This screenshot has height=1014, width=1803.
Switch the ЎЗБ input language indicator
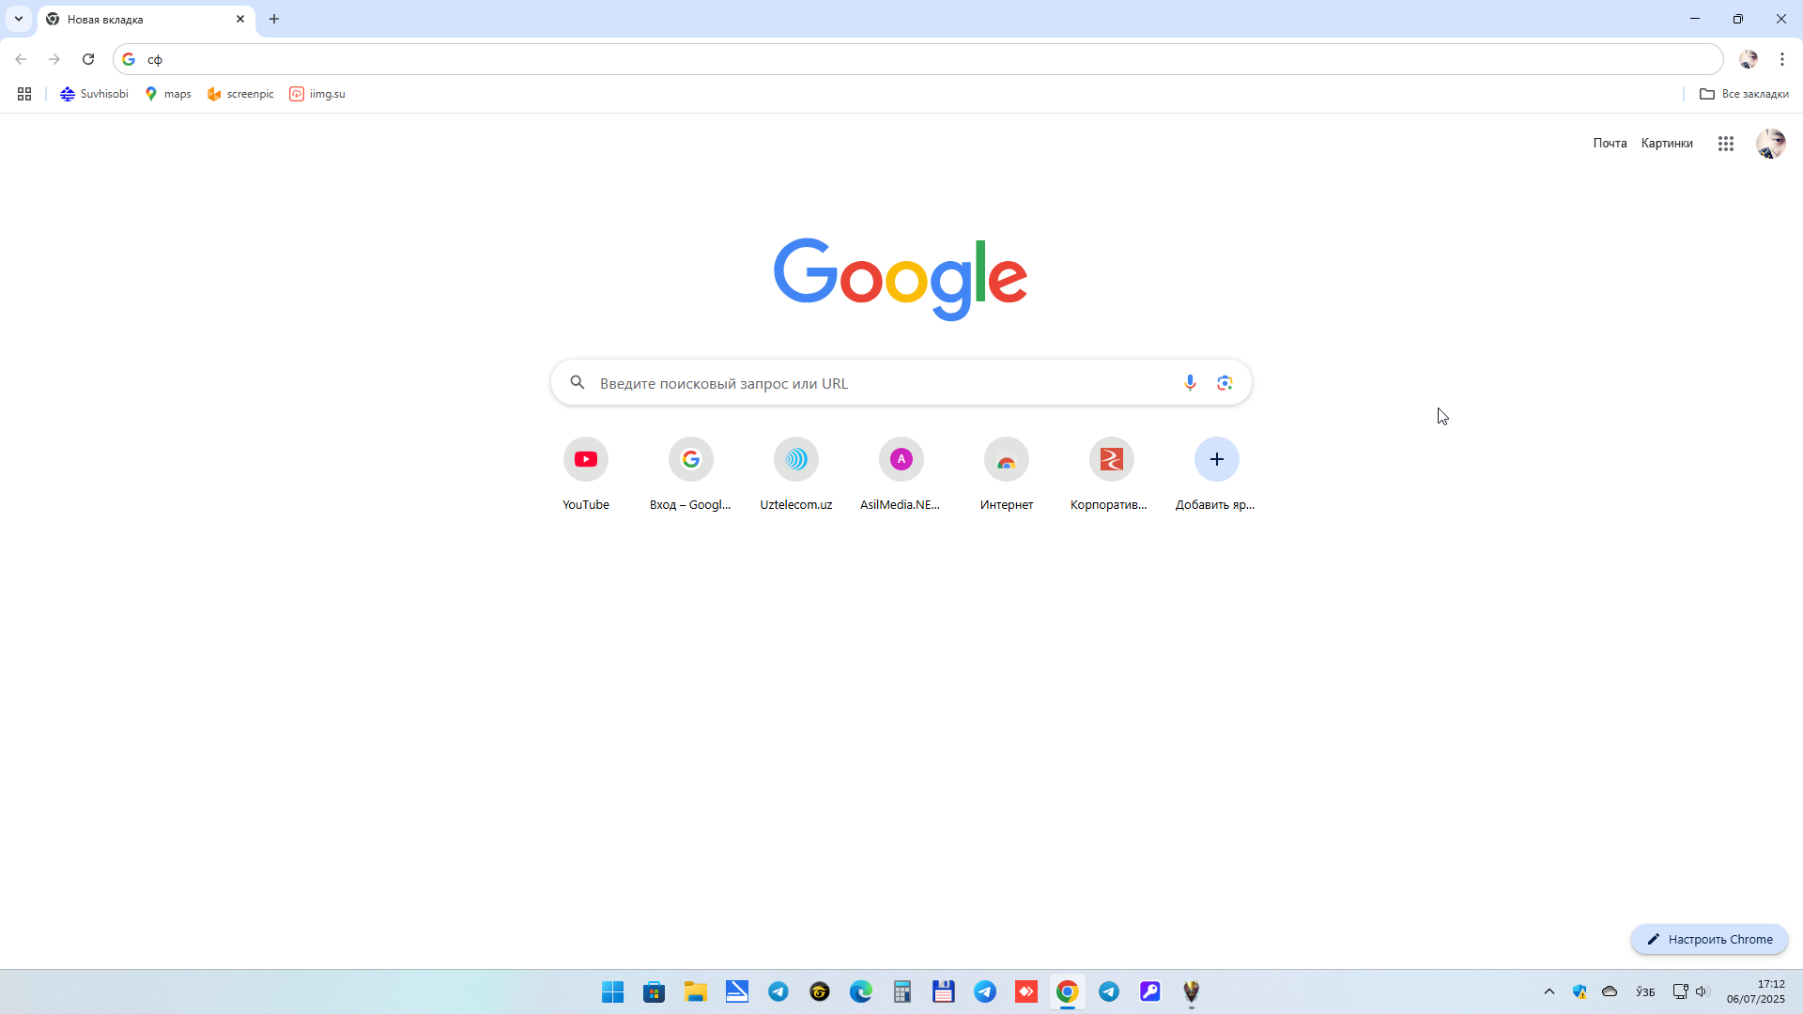point(1645,991)
